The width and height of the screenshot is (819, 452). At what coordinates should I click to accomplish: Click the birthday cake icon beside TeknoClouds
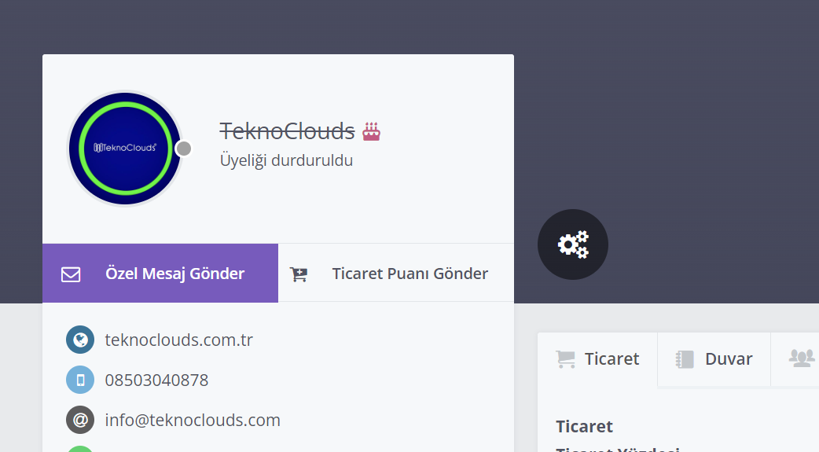(x=371, y=132)
